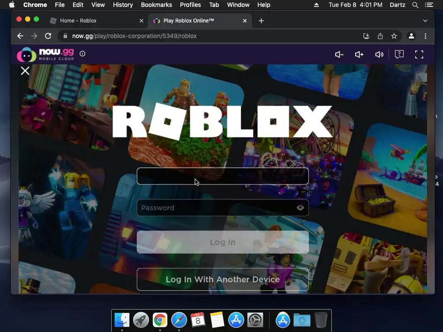Open the Tab menu
Screen dimensions: 443x332
pos(214,5)
